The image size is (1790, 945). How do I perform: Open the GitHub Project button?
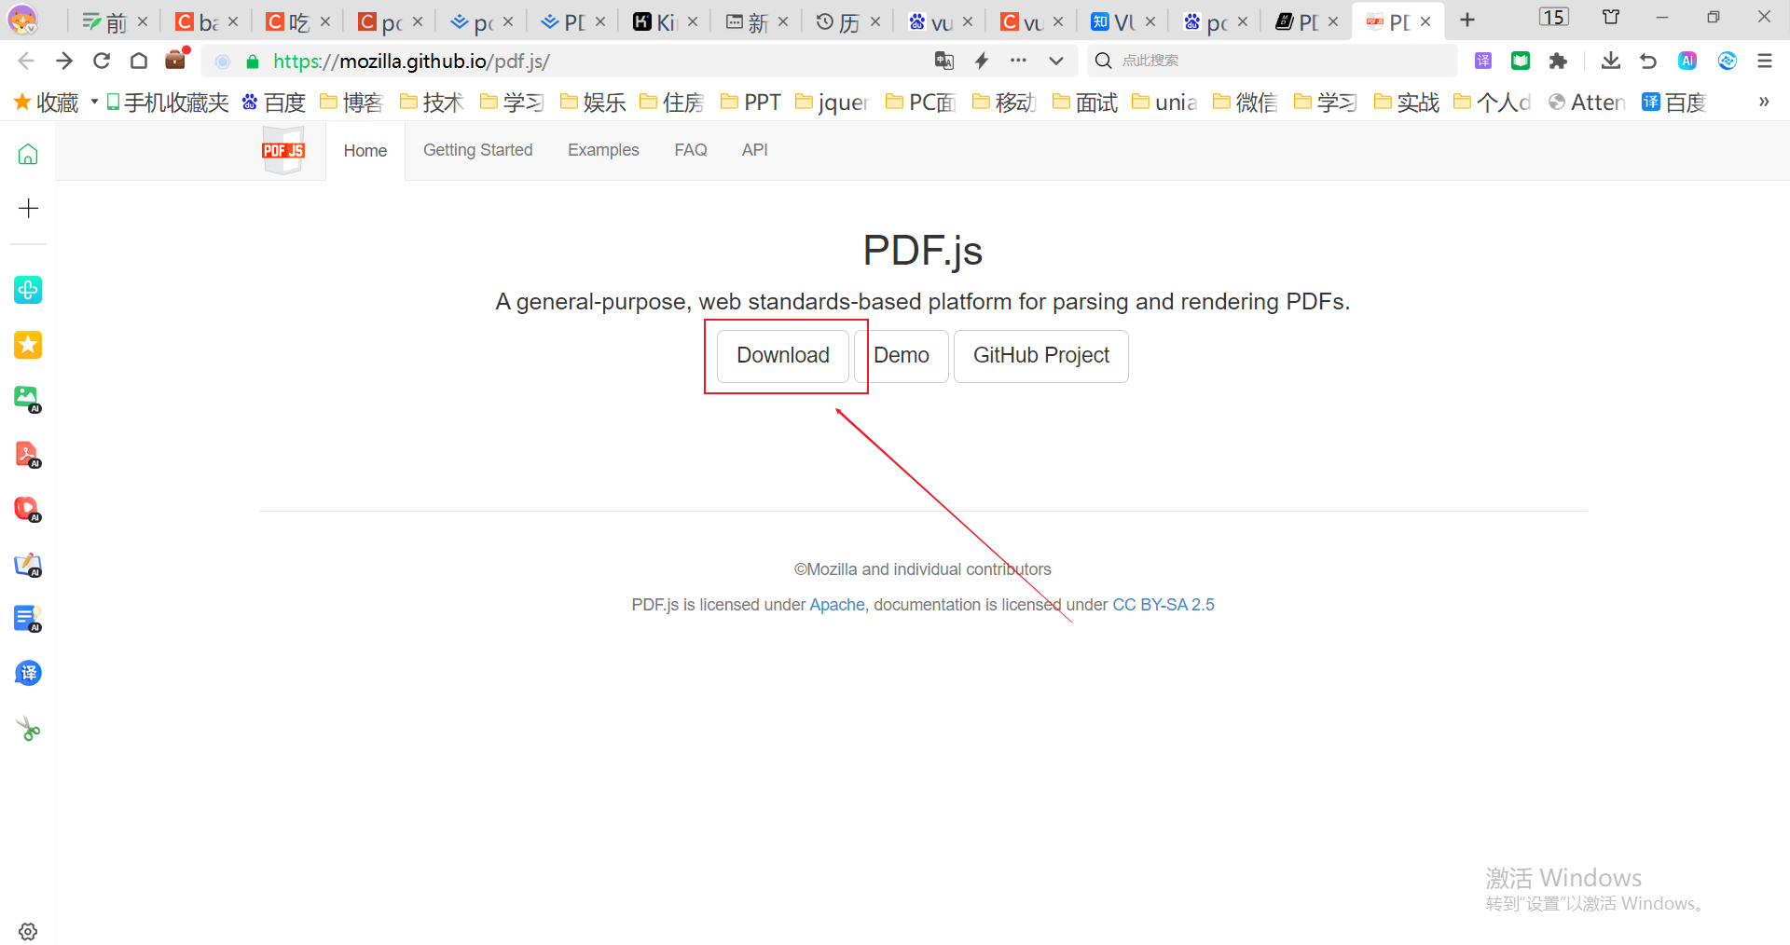coord(1041,356)
